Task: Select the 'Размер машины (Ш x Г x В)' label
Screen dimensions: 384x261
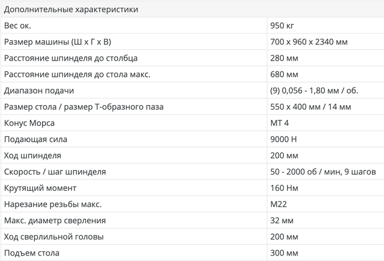Action: click(57, 42)
